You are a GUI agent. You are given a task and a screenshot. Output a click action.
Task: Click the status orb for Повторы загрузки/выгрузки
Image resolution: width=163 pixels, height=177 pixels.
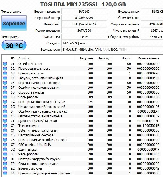5,159
